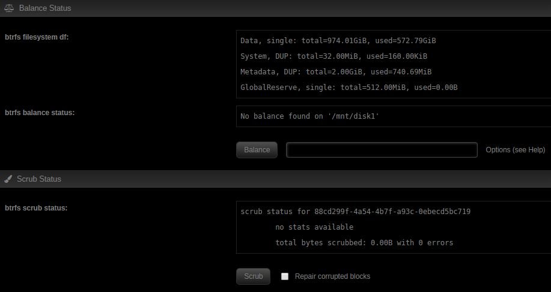Select 'No balance found on /mnt/disk1' text
Screen dimensions: 551x292
310,116
